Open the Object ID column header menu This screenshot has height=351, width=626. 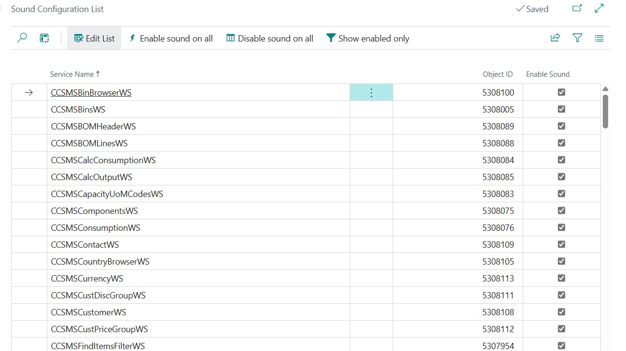(x=498, y=74)
